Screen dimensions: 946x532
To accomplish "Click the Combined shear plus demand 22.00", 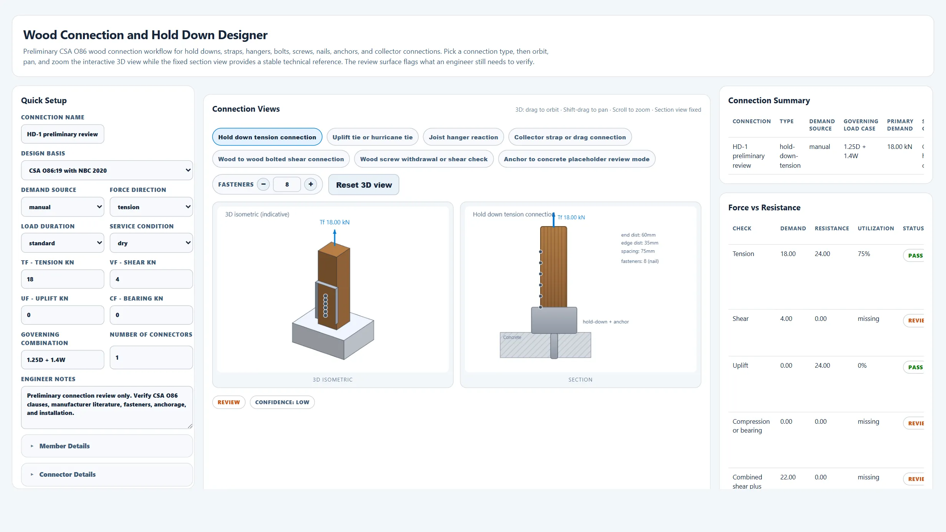I will pyautogui.click(x=788, y=477).
